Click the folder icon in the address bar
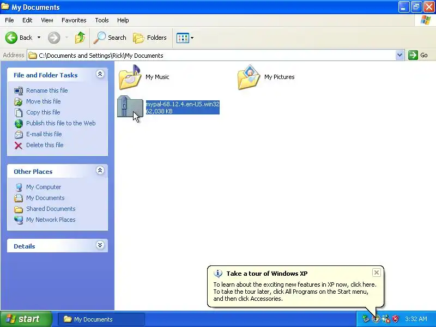The image size is (436, 327). pos(33,56)
